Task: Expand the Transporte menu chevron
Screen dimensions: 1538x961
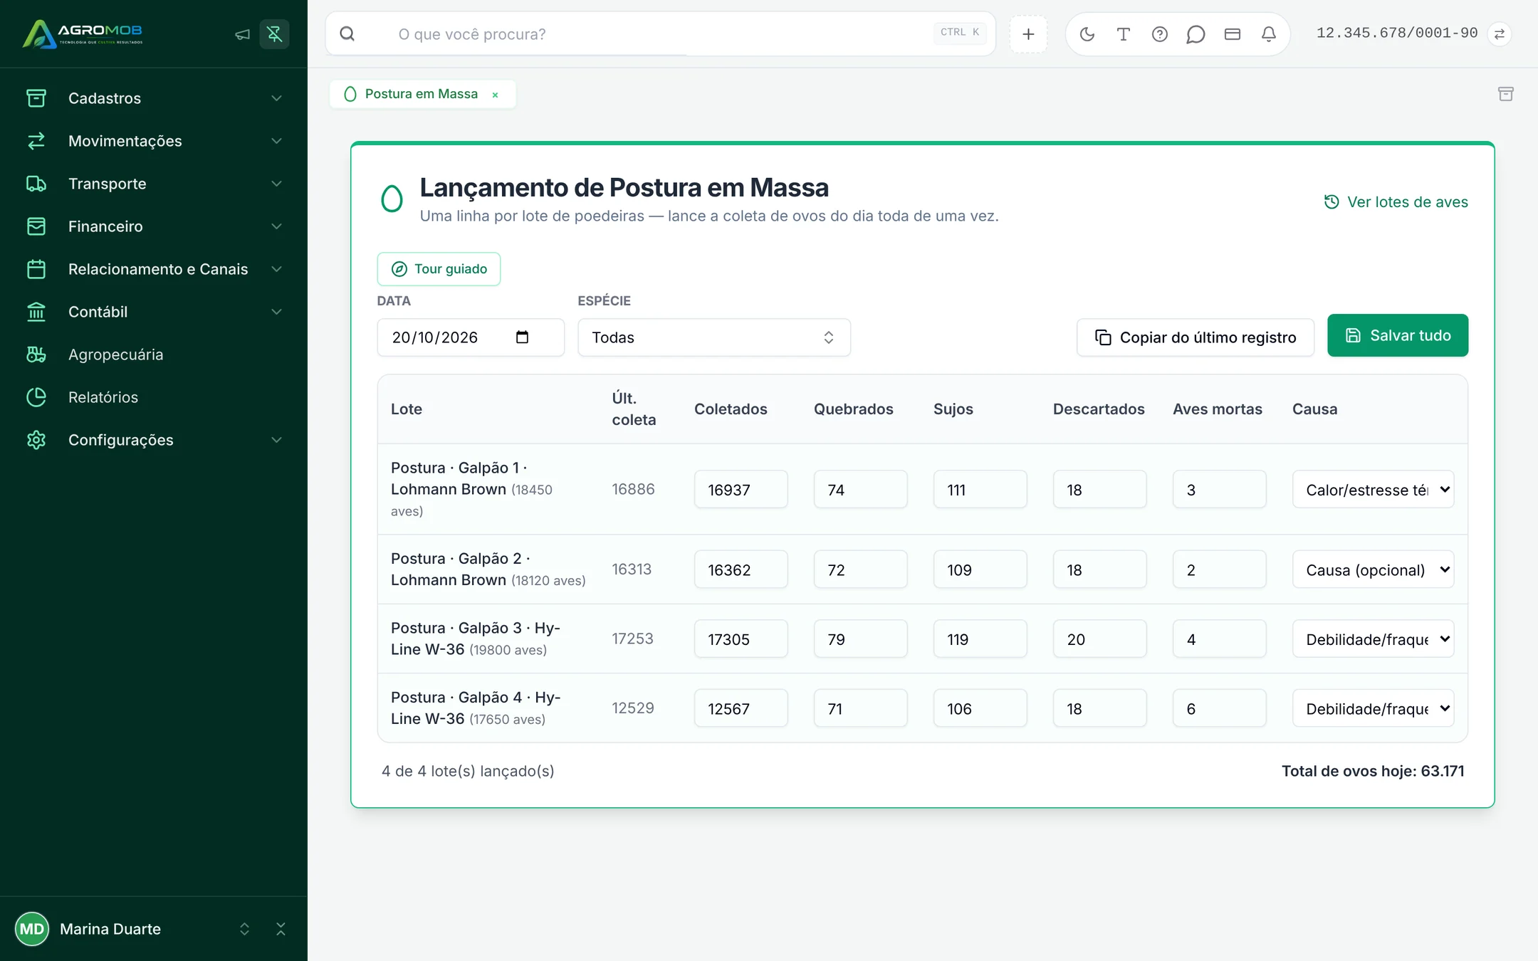Action: tap(277, 184)
